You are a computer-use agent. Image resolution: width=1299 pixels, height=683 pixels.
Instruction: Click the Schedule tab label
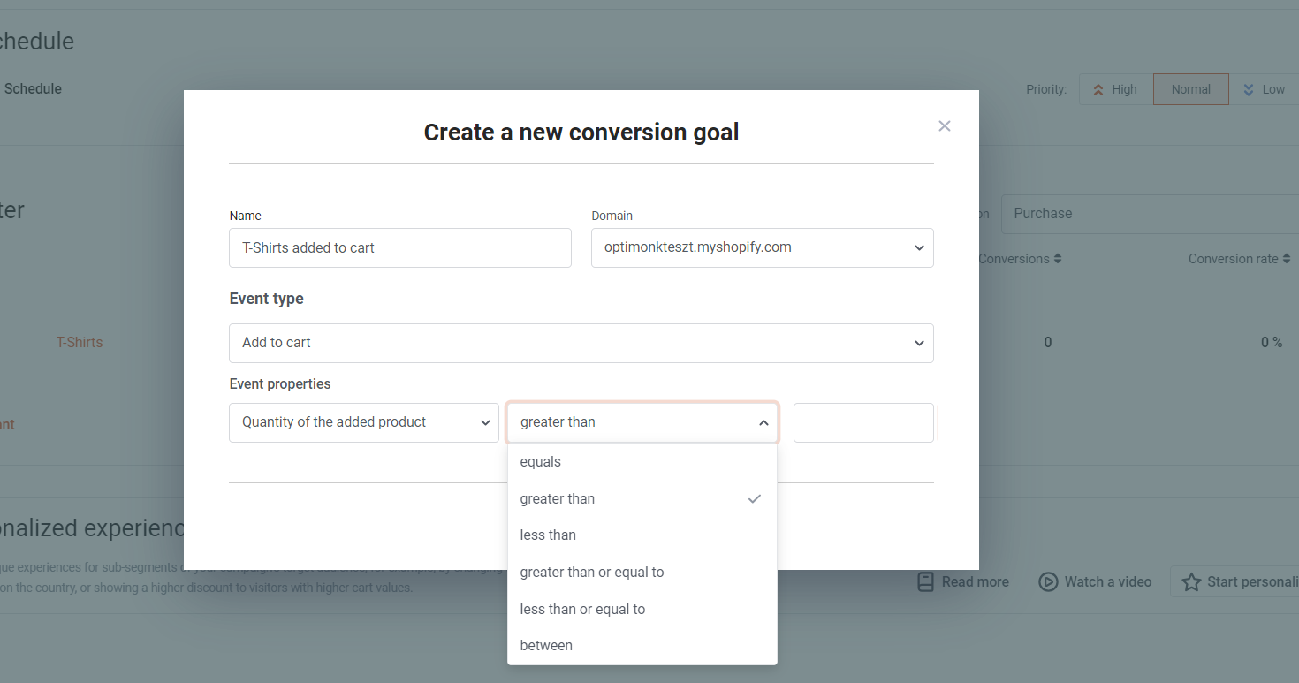click(33, 89)
